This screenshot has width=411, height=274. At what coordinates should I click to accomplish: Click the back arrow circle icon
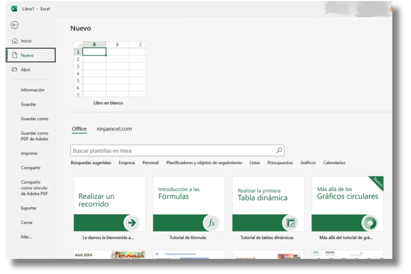(15, 25)
